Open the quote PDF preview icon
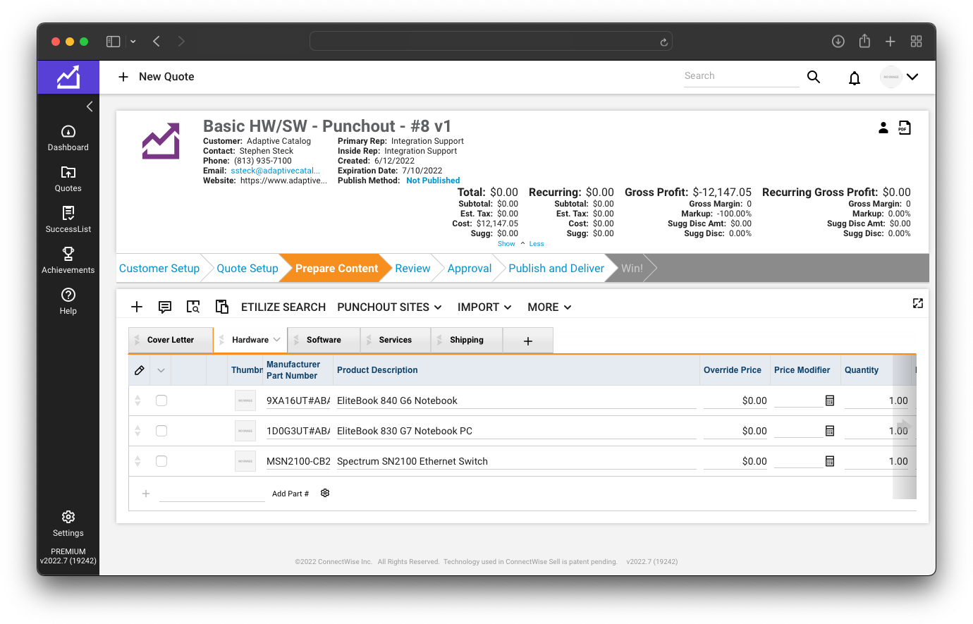The height and width of the screenshot is (624, 973). [905, 128]
